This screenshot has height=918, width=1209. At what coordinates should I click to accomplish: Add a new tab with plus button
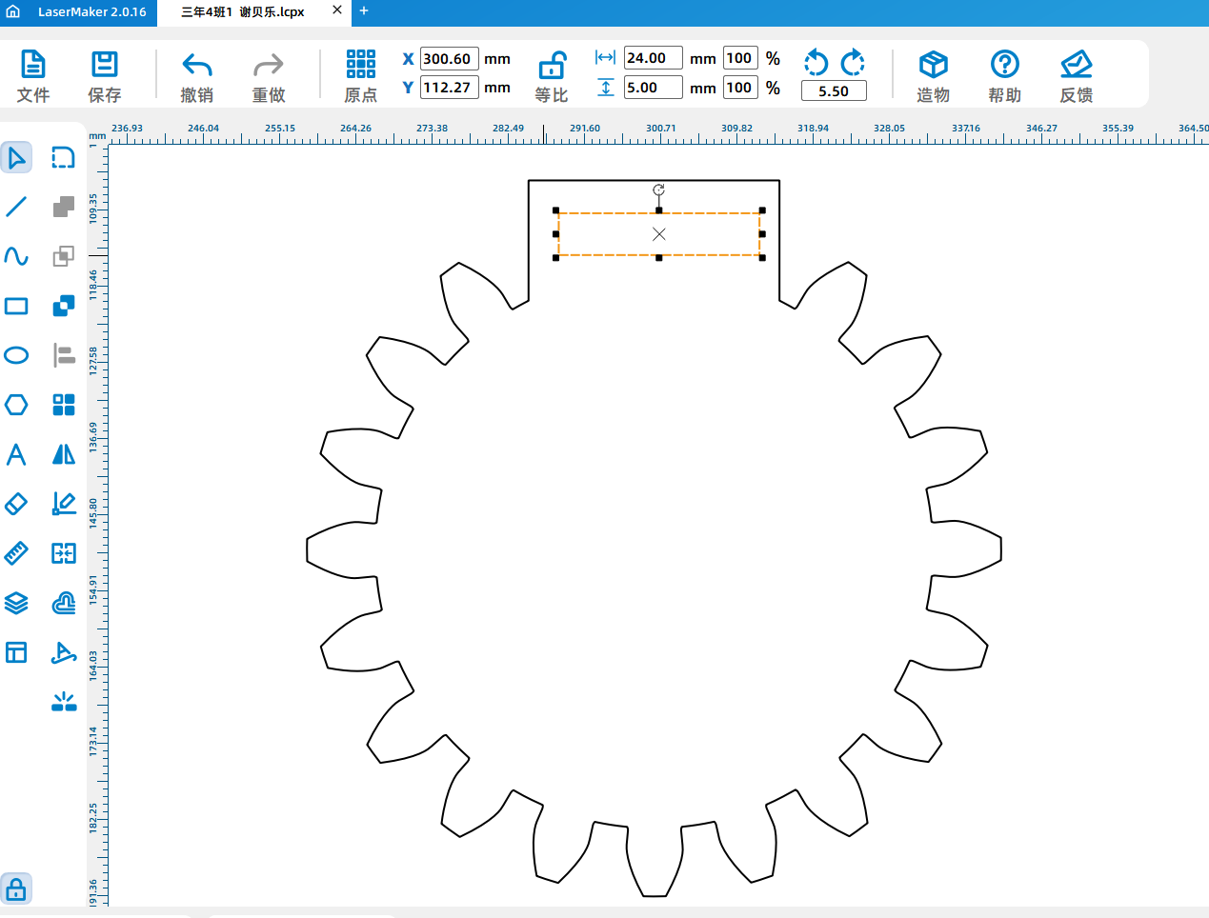coord(364,11)
